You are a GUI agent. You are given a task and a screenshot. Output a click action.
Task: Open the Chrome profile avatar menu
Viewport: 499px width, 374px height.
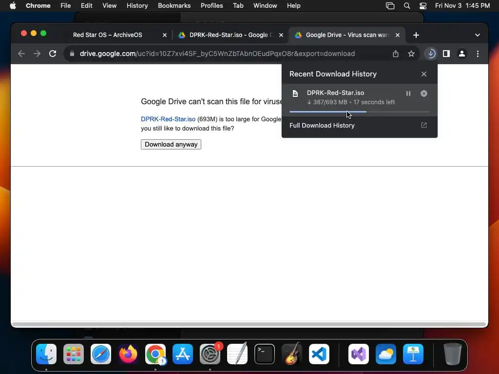click(x=462, y=54)
